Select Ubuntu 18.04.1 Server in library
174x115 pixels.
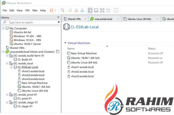[x=27, y=44]
